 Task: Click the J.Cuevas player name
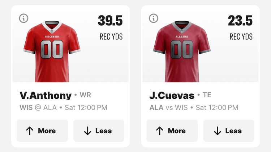point(172,95)
